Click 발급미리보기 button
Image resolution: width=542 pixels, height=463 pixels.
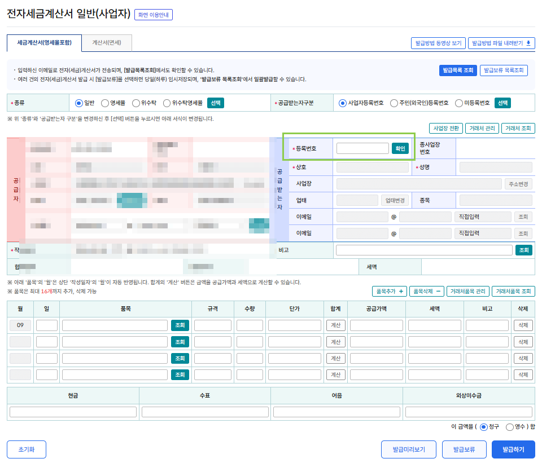pos(409,449)
